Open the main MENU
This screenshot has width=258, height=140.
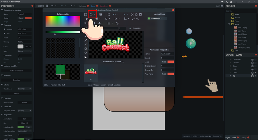point(40,6)
